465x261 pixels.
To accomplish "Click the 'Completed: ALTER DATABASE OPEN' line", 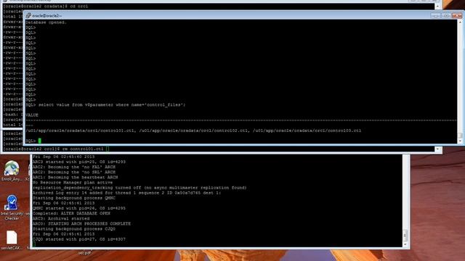I will click(71, 213).
